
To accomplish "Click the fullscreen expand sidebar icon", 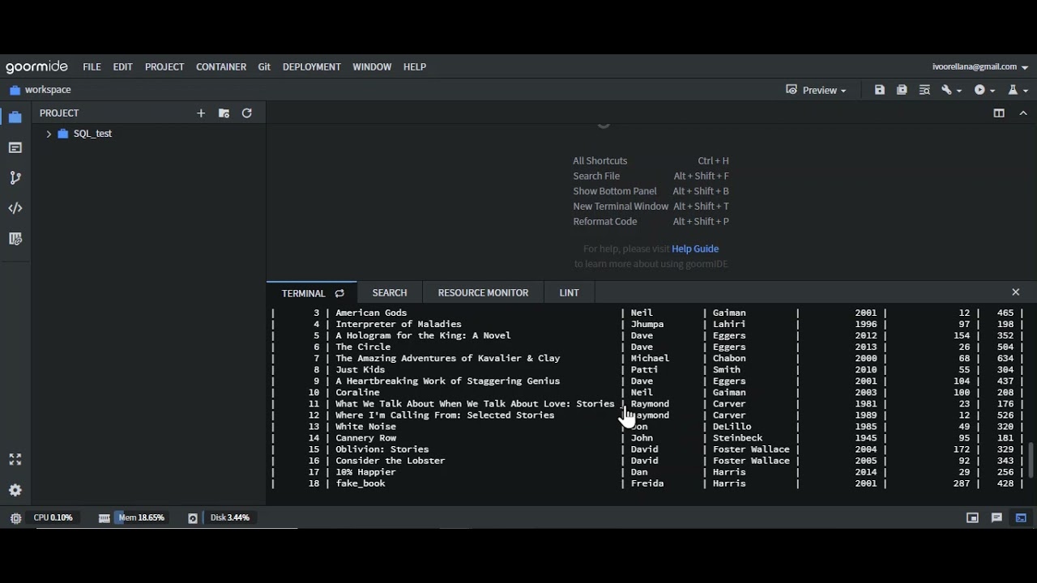I will pos(15,459).
